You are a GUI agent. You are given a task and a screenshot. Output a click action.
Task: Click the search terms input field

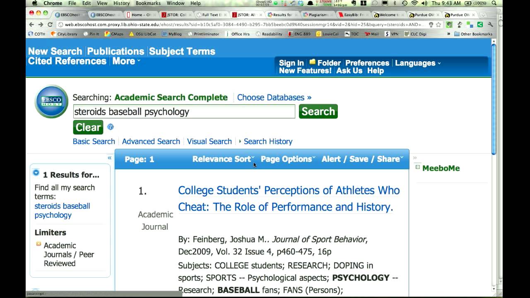point(184,111)
